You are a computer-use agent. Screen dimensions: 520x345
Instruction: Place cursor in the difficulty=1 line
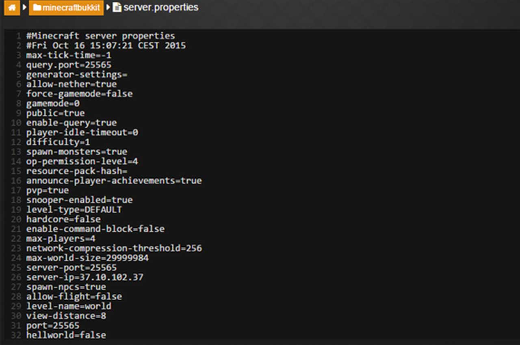tap(58, 142)
